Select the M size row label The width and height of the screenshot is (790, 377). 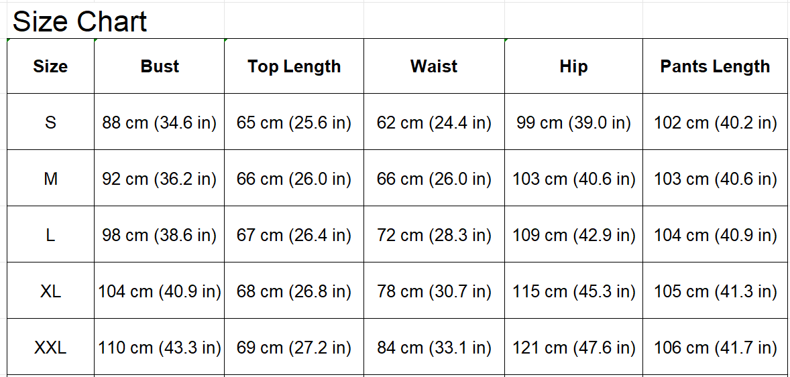coord(50,179)
